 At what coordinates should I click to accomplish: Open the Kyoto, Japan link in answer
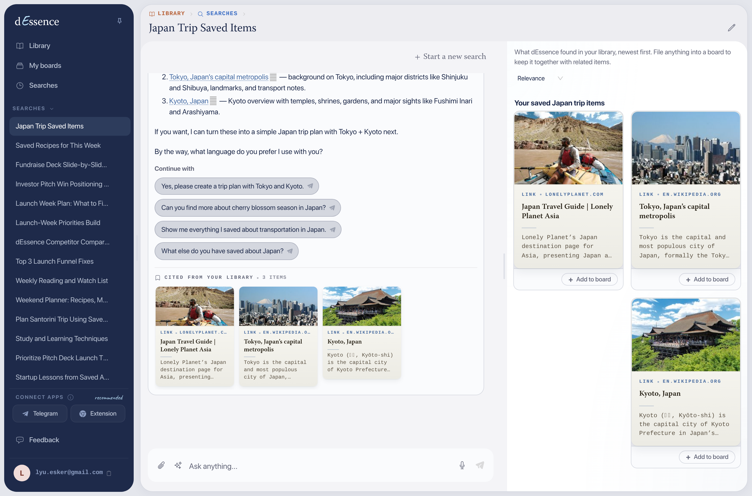(189, 101)
